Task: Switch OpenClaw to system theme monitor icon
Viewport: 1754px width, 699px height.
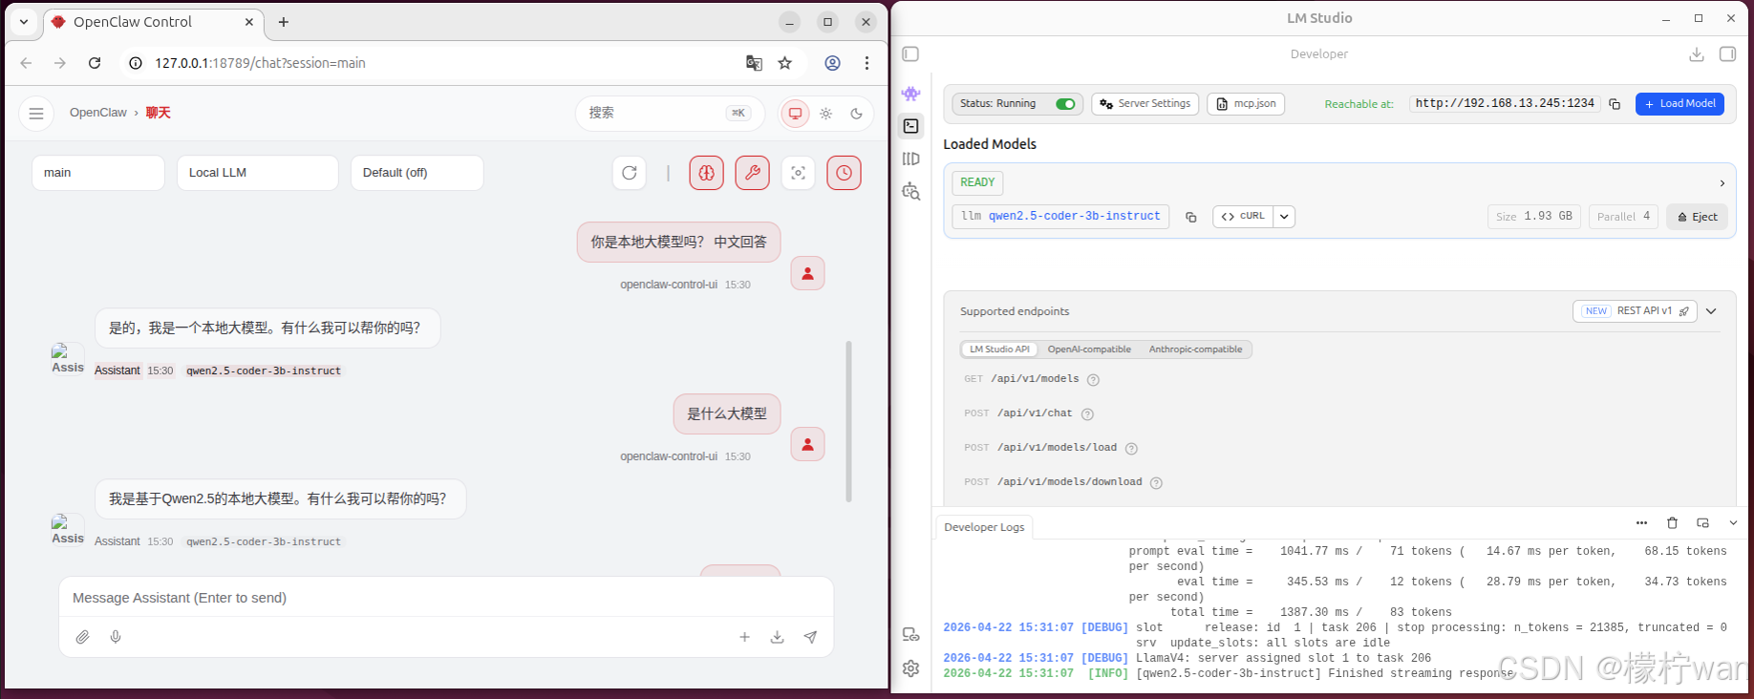Action: point(795,114)
